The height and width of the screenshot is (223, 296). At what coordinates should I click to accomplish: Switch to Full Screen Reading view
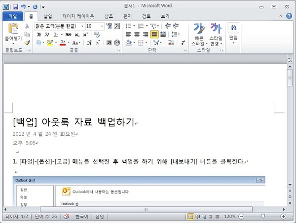point(198,217)
